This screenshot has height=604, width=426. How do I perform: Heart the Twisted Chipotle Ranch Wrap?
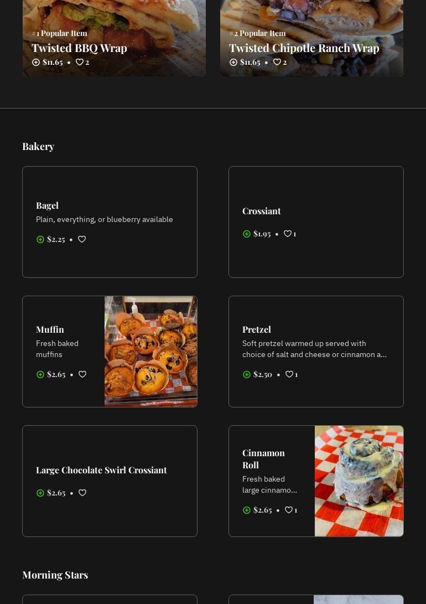point(277,62)
